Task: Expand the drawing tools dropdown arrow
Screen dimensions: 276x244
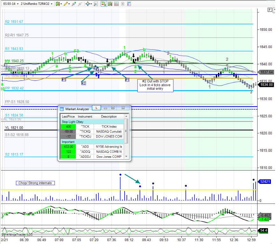Action: tap(69, 4)
